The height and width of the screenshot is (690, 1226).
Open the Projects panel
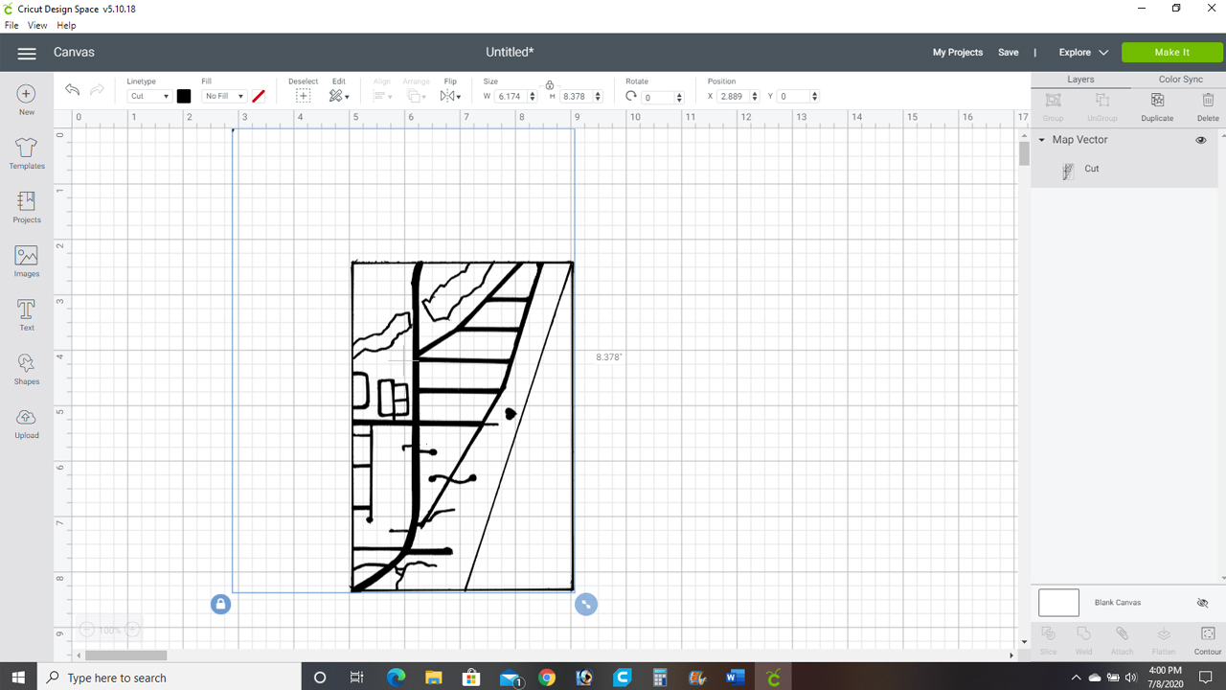coord(27,207)
